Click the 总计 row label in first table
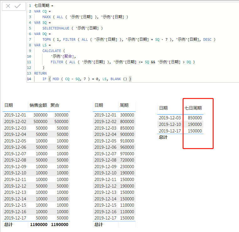The height and width of the screenshot is (232, 239). click(x=8, y=224)
